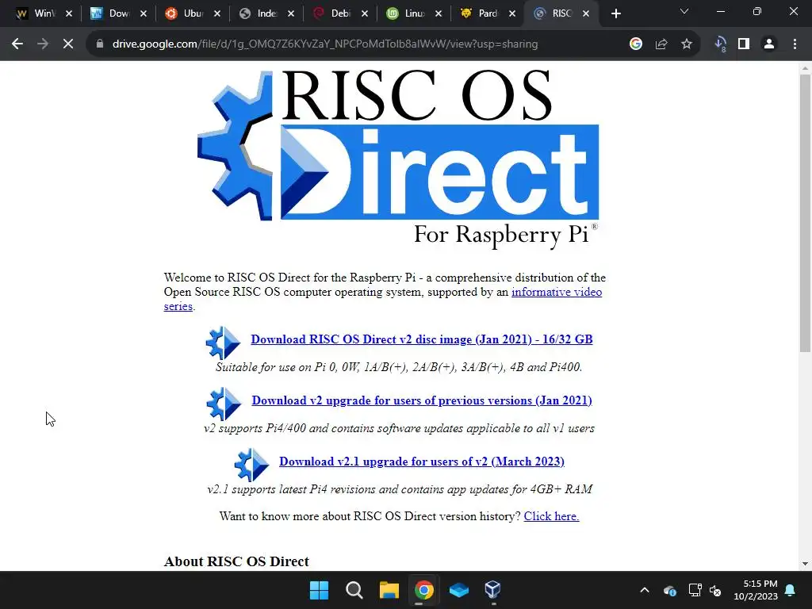The image size is (812, 609).
Task: Open Chrome three-dot menu
Action: tap(795, 44)
